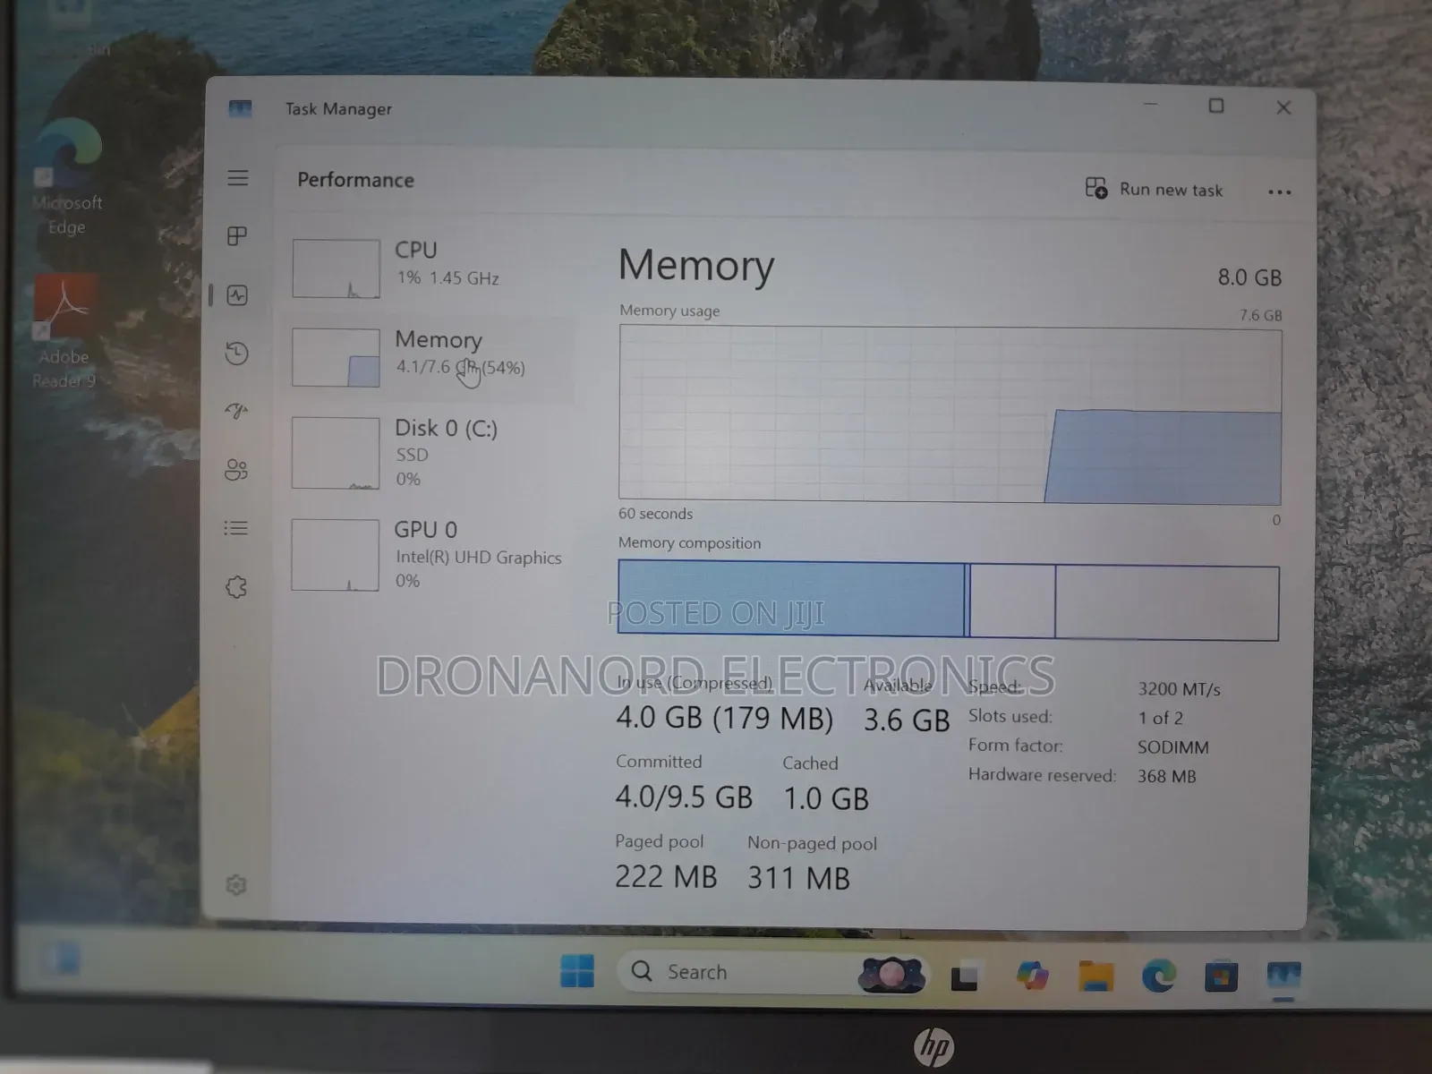Launch Copilot from the taskbar
Image resolution: width=1432 pixels, height=1074 pixels.
click(x=1032, y=975)
